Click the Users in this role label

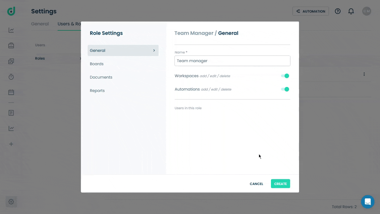point(188,108)
